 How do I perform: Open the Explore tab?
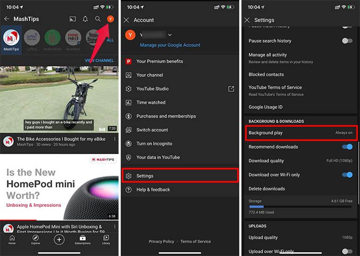pos(35,240)
